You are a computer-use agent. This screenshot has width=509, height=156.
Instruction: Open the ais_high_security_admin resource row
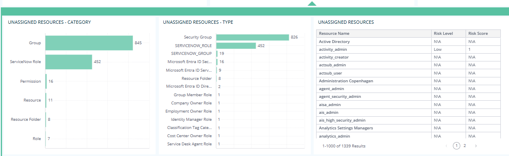coord(408,120)
